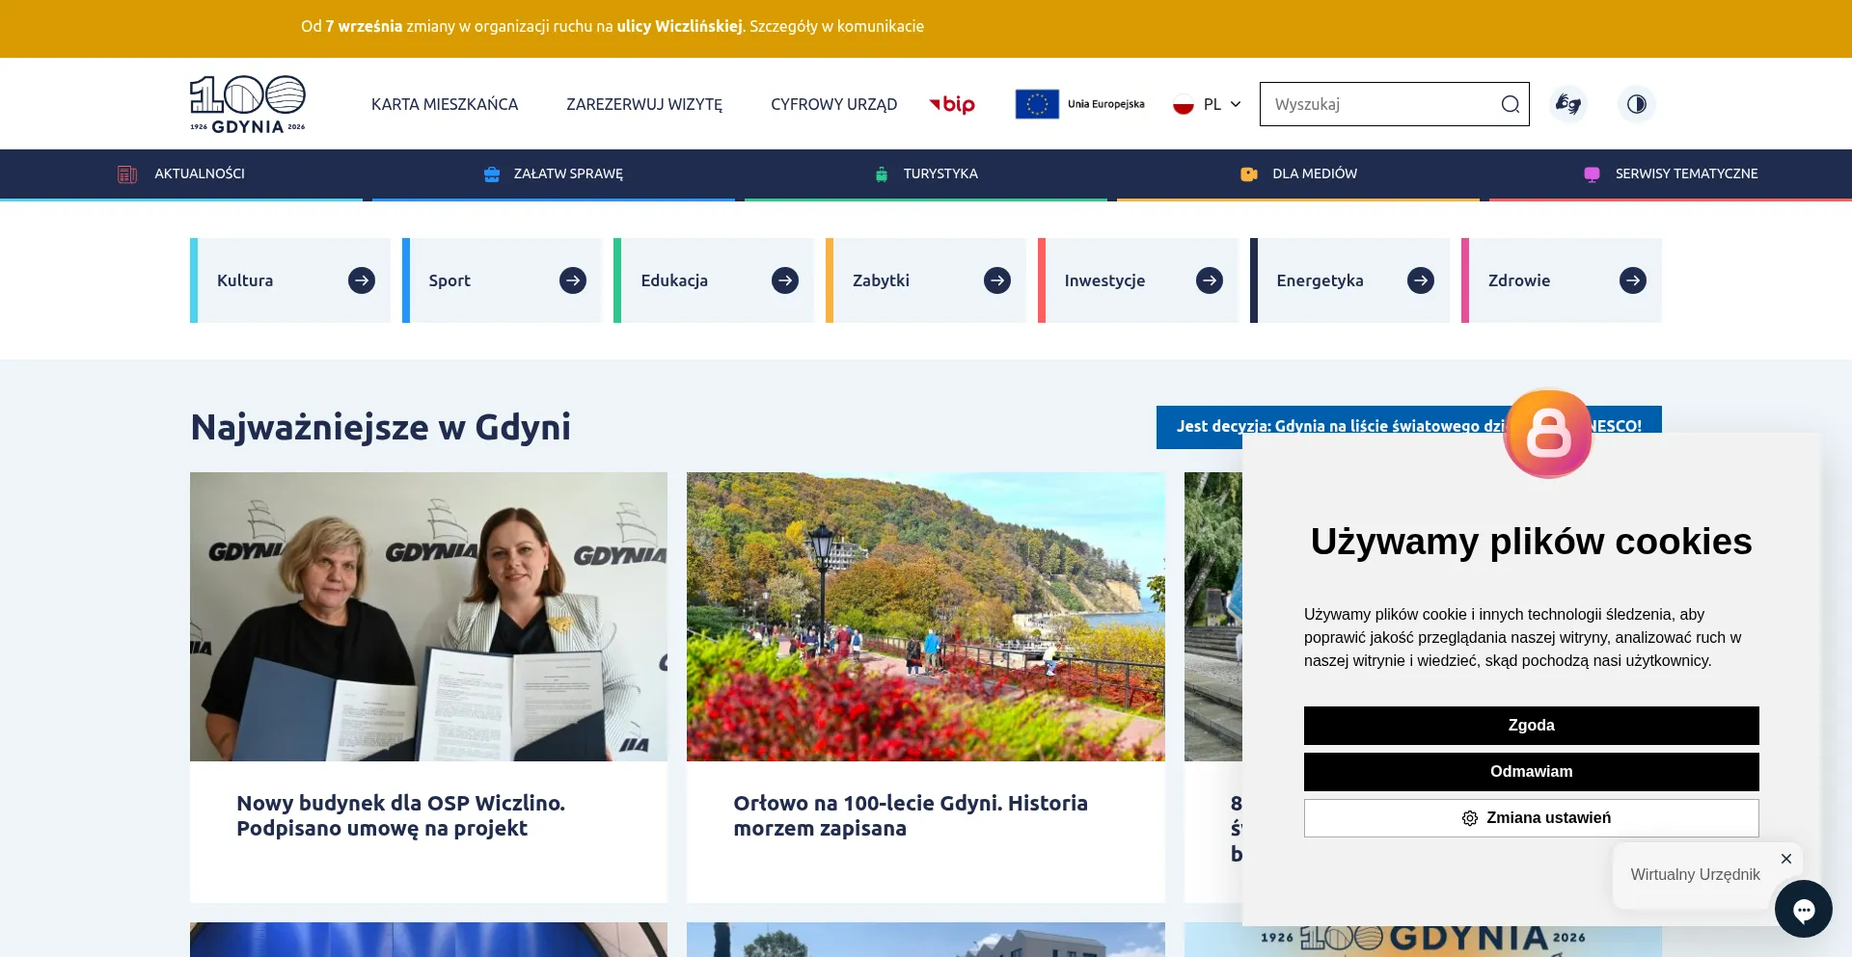Screen dimensions: 1852x957
Task: Click the Polish flag icon
Action: coord(1184,104)
